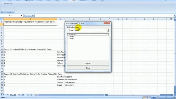
Task: Open the Name Box dropdown arrow
Action: [21, 16]
